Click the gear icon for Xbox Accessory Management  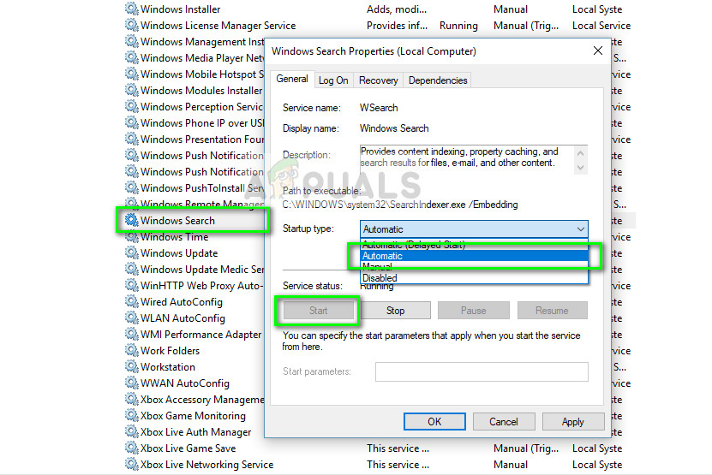(x=132, y=399)
